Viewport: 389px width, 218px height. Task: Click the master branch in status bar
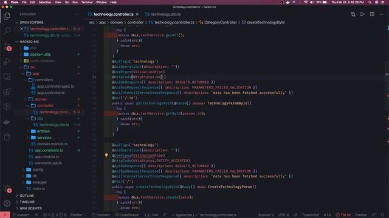coord(21,215)
